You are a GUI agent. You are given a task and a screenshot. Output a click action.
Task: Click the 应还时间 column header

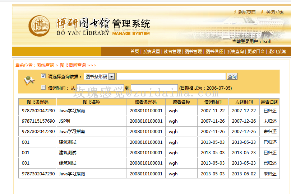click(244, 102)
